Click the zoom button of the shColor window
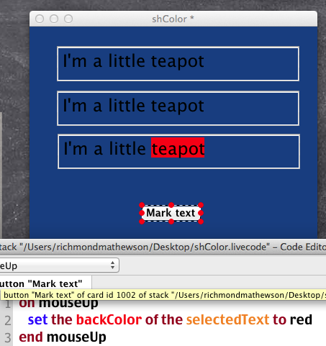This screenshot has width=326, height=346. 68,19
